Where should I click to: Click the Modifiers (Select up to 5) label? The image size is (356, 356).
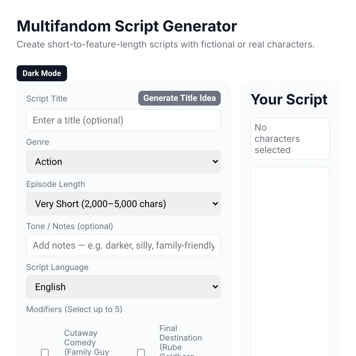(x=74, y=309)
